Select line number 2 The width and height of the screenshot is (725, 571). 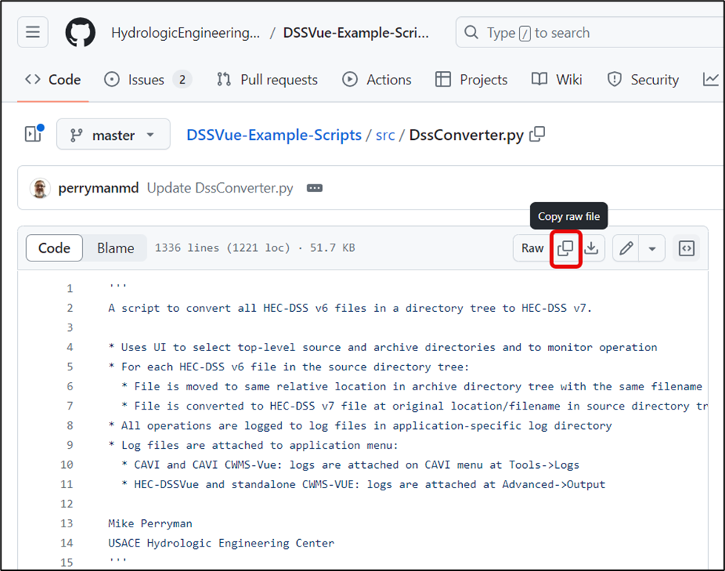(70, 308)
